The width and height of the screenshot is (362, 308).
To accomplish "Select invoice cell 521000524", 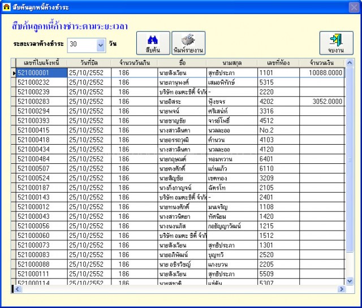I will point(42,178).
